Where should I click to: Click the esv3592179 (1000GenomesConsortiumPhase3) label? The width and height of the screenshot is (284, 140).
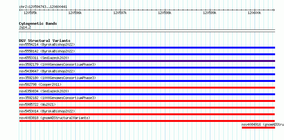coord(57,64)
